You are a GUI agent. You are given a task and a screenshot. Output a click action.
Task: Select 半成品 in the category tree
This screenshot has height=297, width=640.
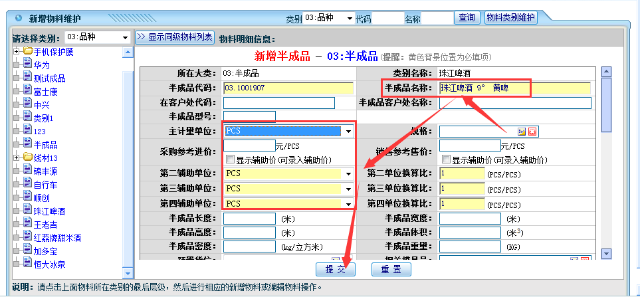point(45,144)
